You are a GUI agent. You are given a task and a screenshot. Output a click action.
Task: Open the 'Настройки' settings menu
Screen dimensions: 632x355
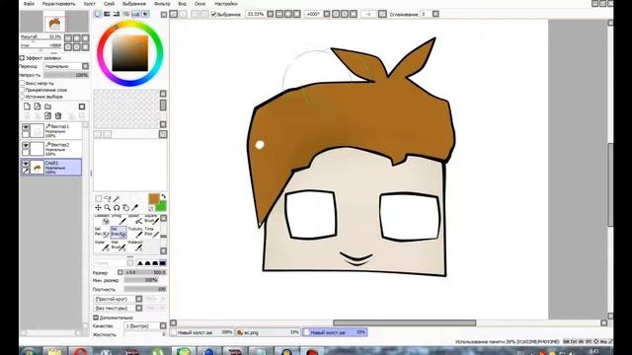(226, 4)
